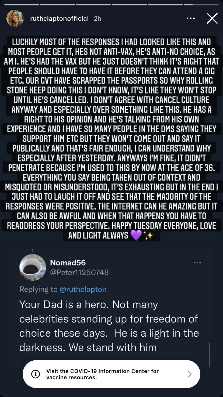Follow the @ruthclapton mention link
Screen dimensions: 223x397
83,289
